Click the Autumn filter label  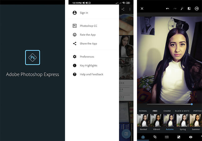170,129
